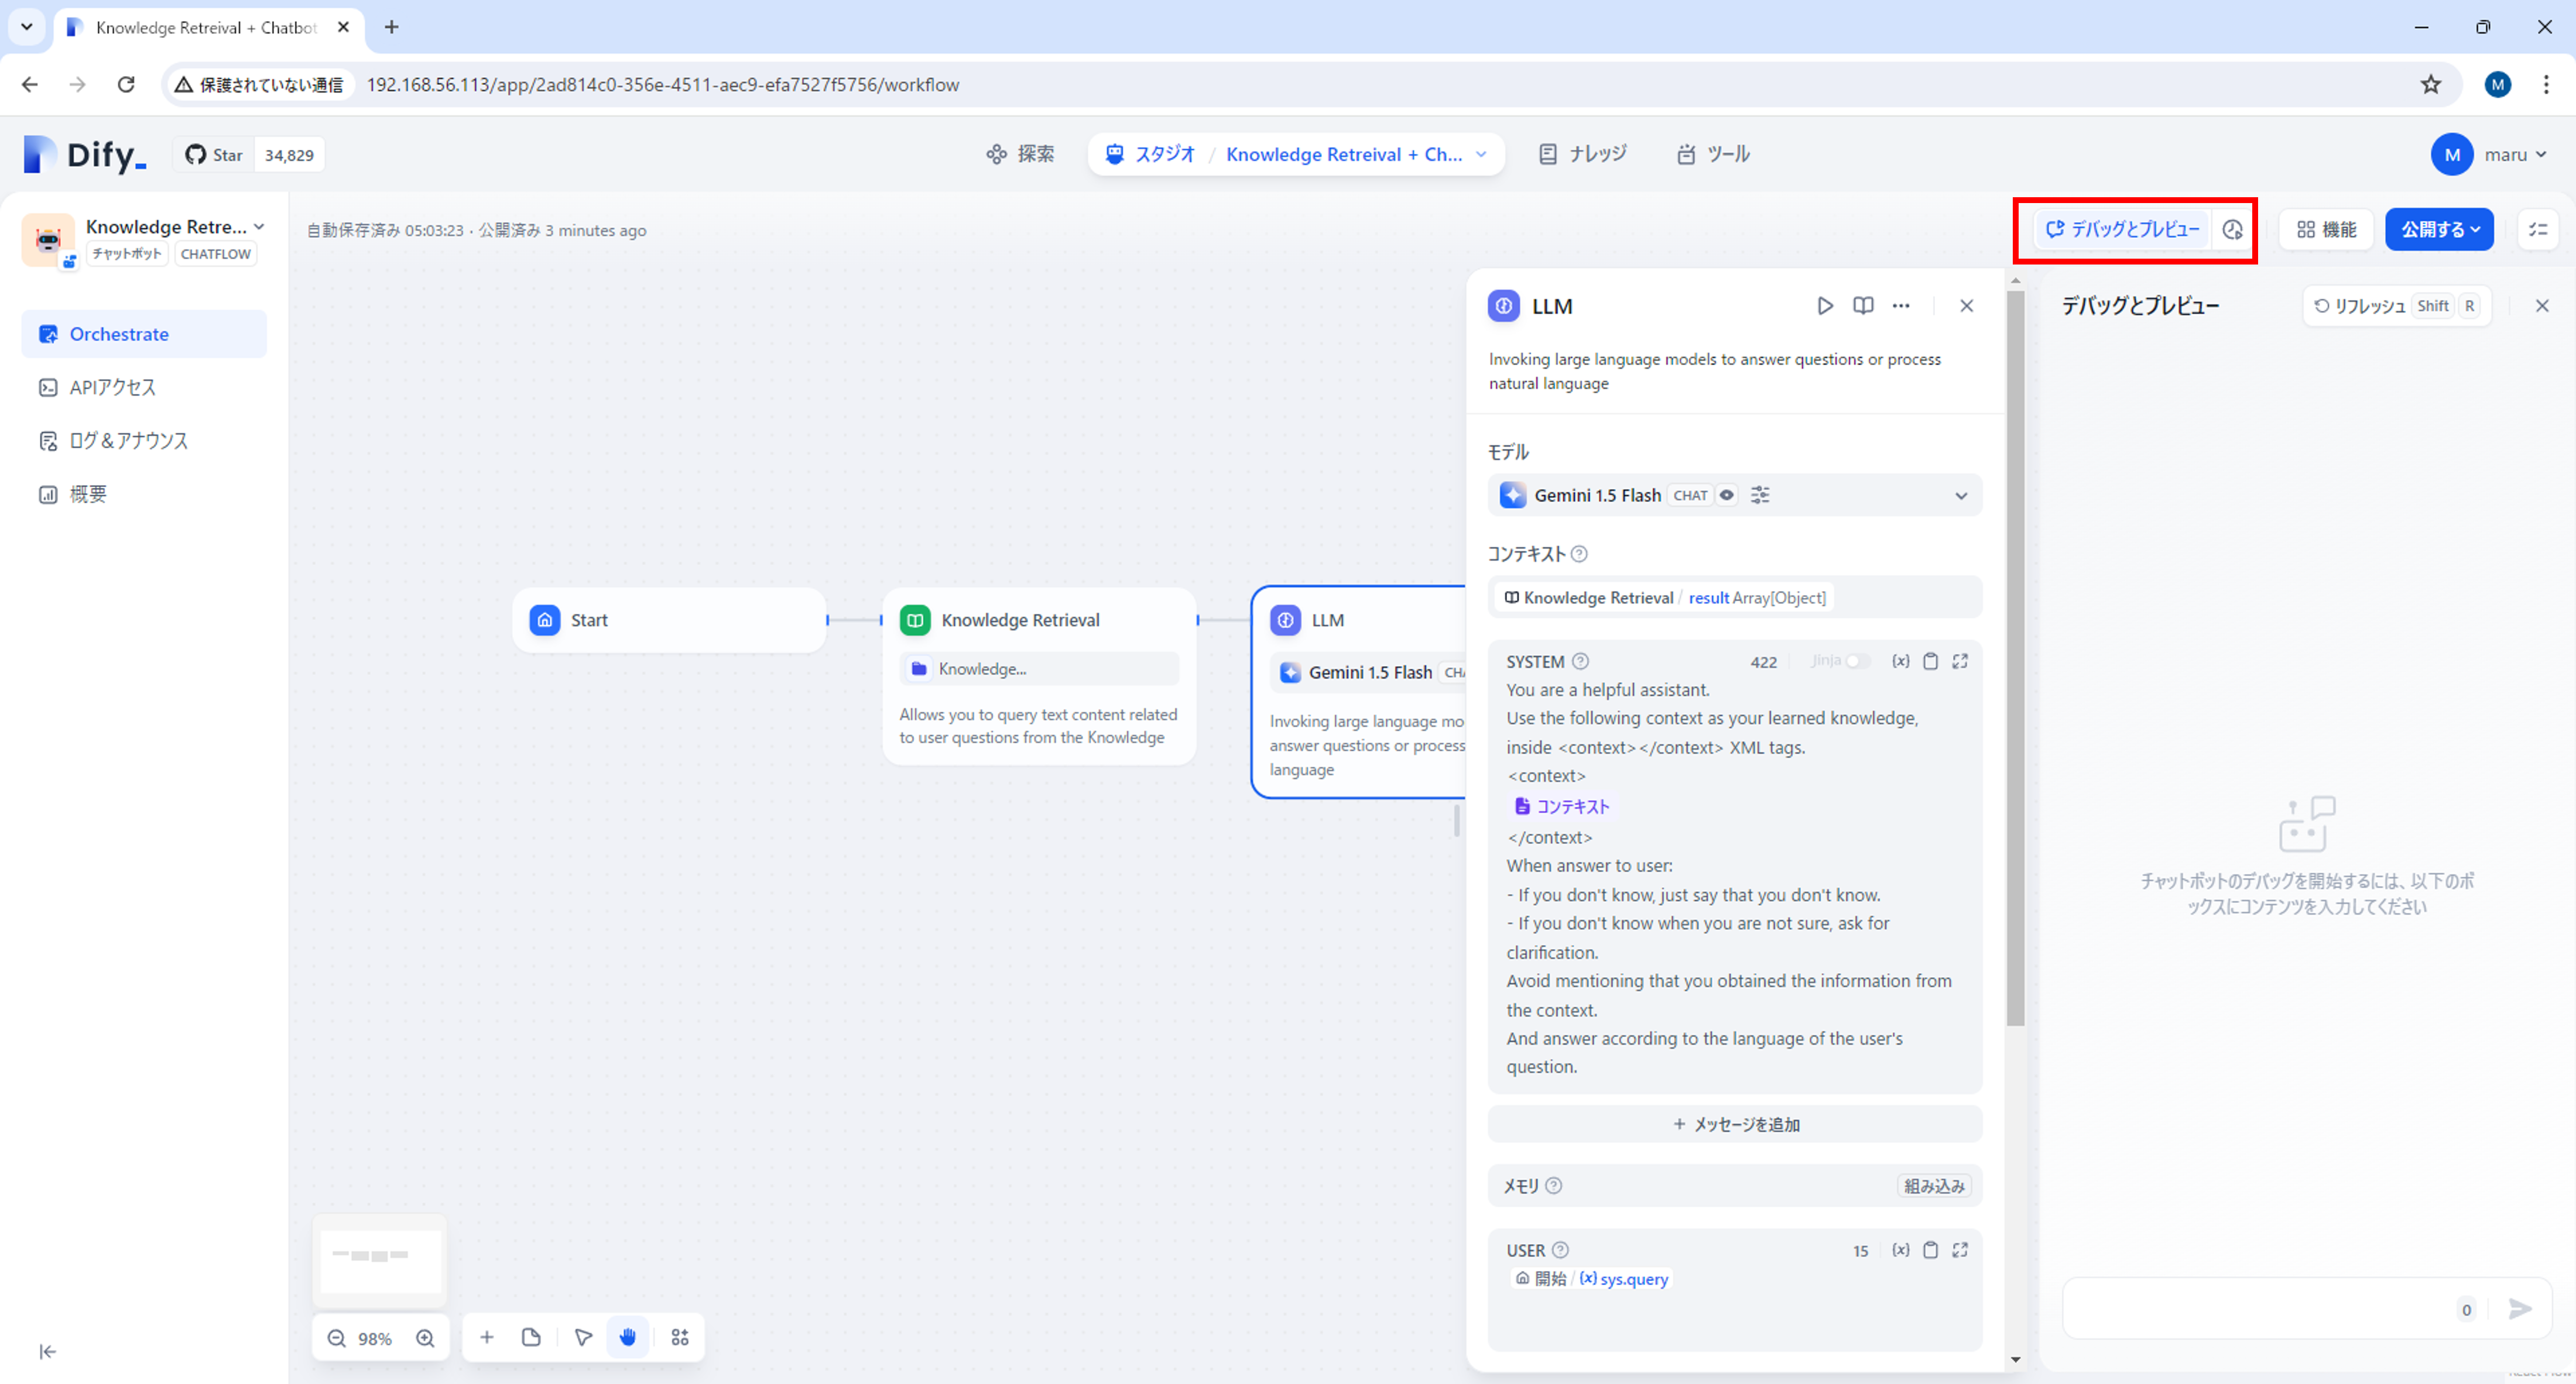Viewport: 2576px width, 1384px height.
Task: Expand the Gemini 1.5 Flash model dropdown
Action: coord(1960,494)
